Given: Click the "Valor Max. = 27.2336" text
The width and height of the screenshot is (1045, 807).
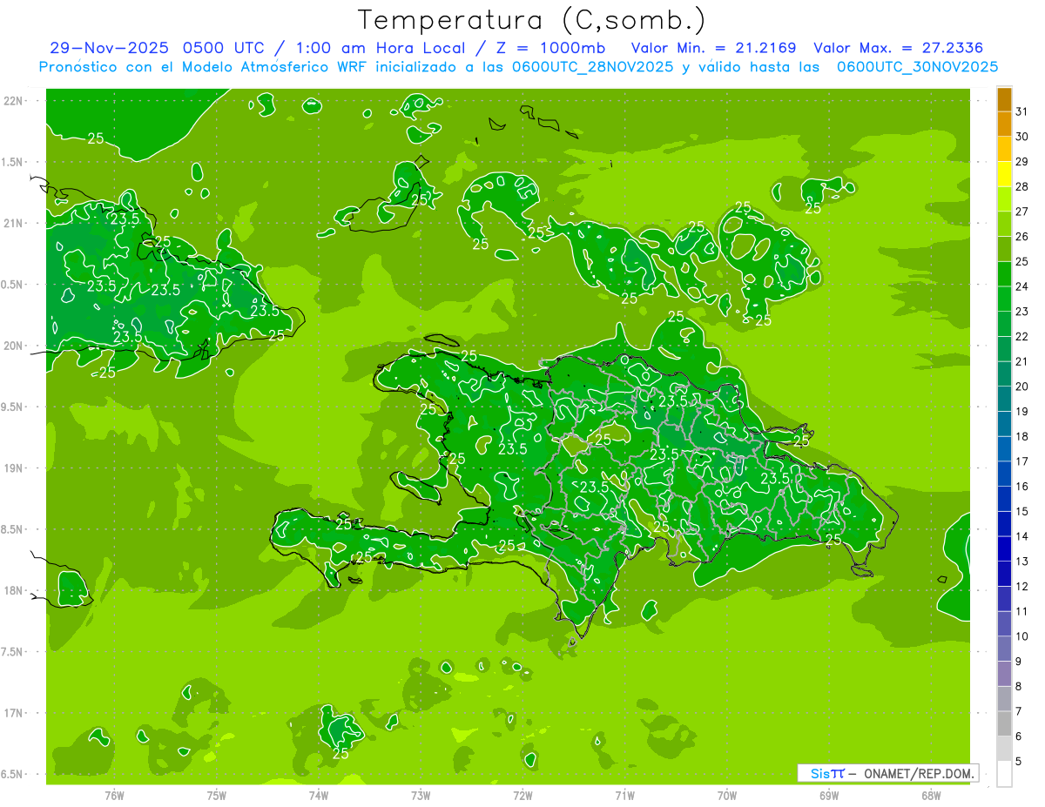Looking at the screenshot, I should (x=898, y=48).
